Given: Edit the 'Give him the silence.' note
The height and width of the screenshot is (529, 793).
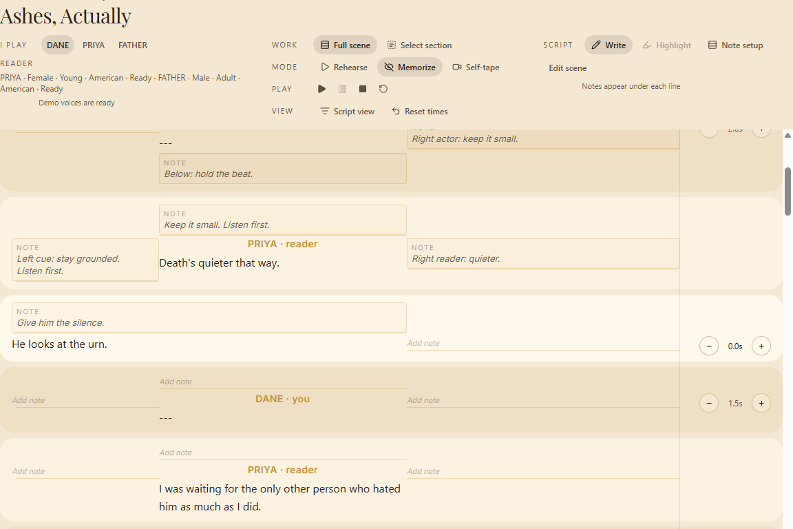Looking at the screenshot, I should coord(209,318).
